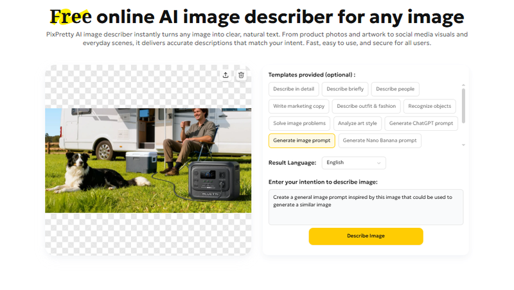Screen dimensions: 514x290
Task: Open the Result Language dropdown
Action: click(353, 163)
